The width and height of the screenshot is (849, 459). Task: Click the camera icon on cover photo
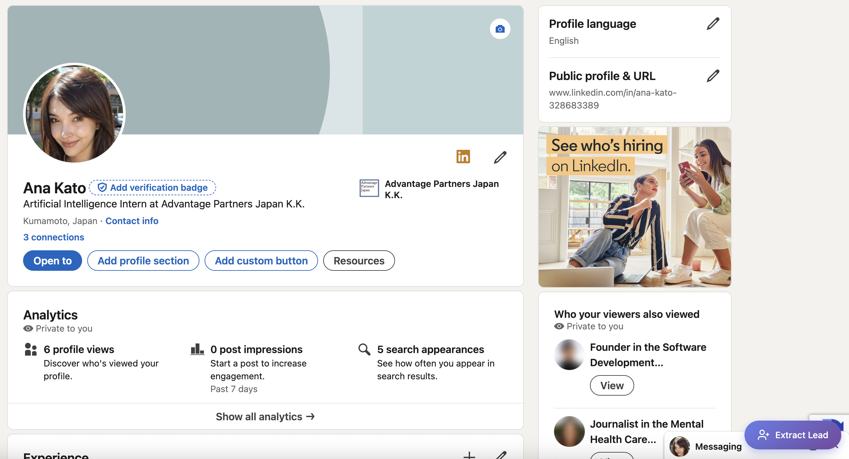tap(500, 29)
